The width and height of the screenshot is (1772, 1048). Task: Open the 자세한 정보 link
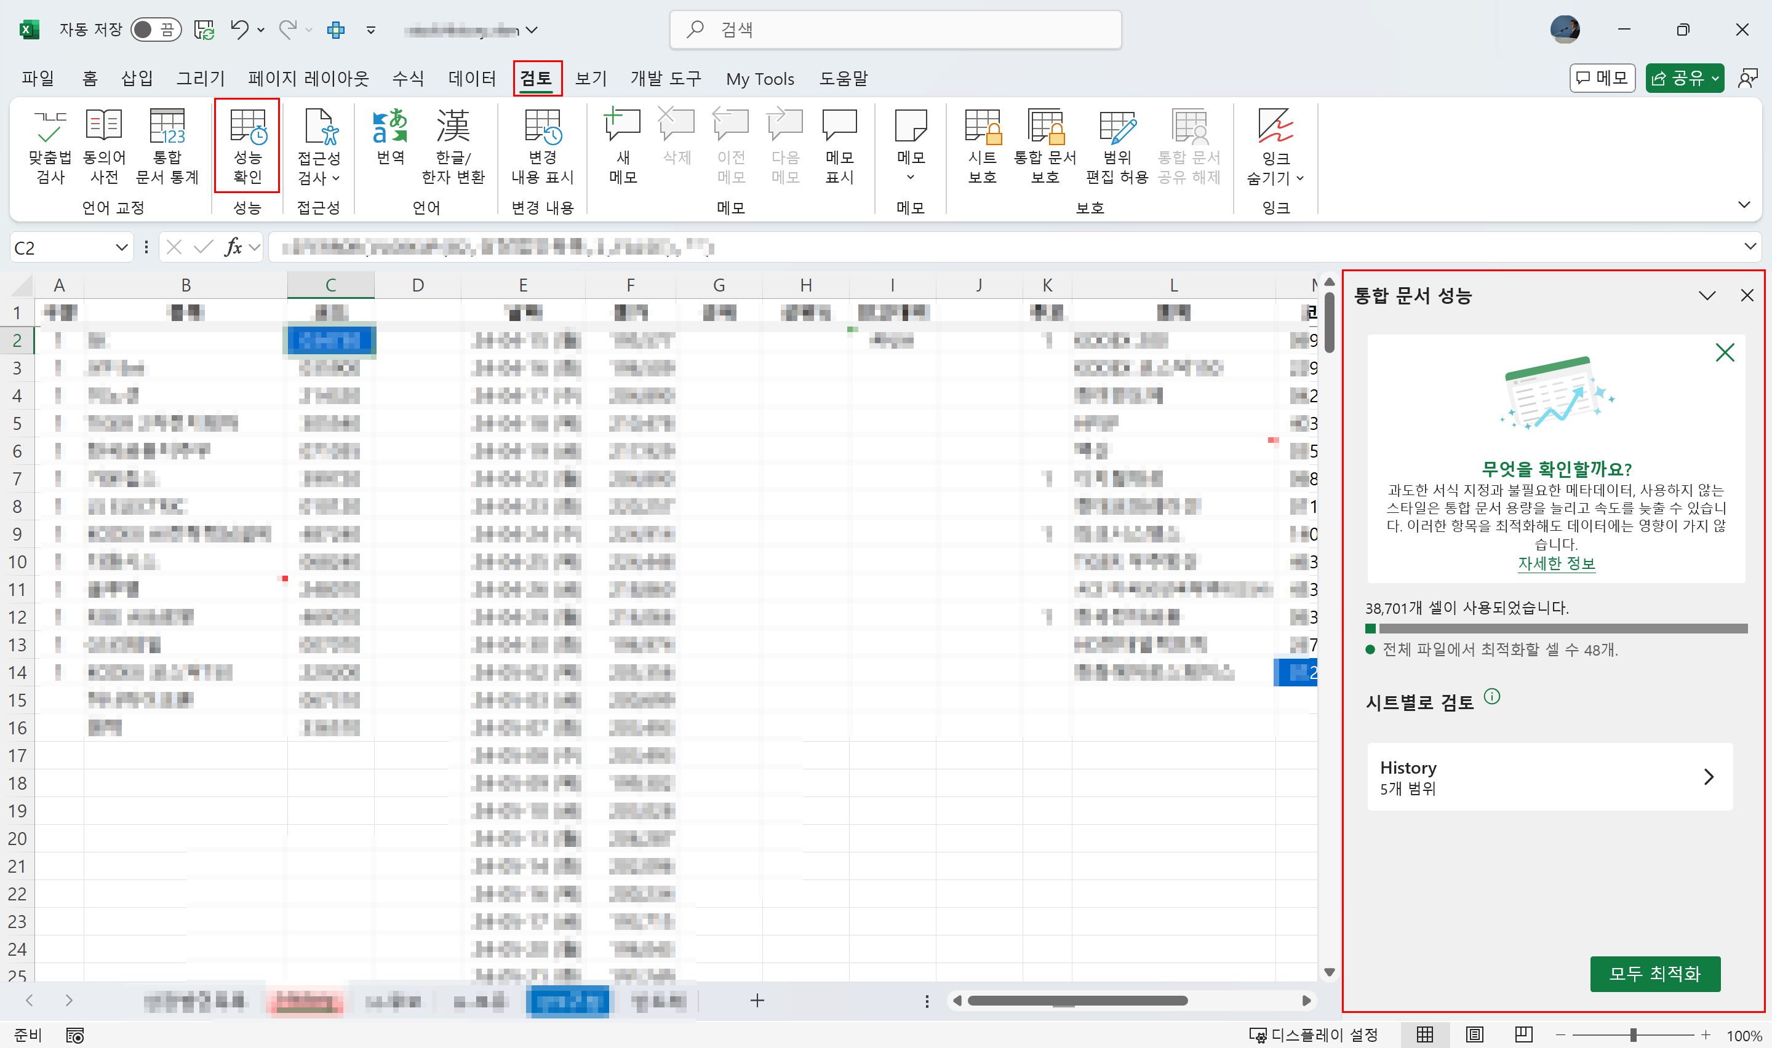(x=1556, y=563)
